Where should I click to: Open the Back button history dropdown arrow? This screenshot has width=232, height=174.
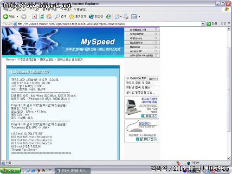point(18,17)
